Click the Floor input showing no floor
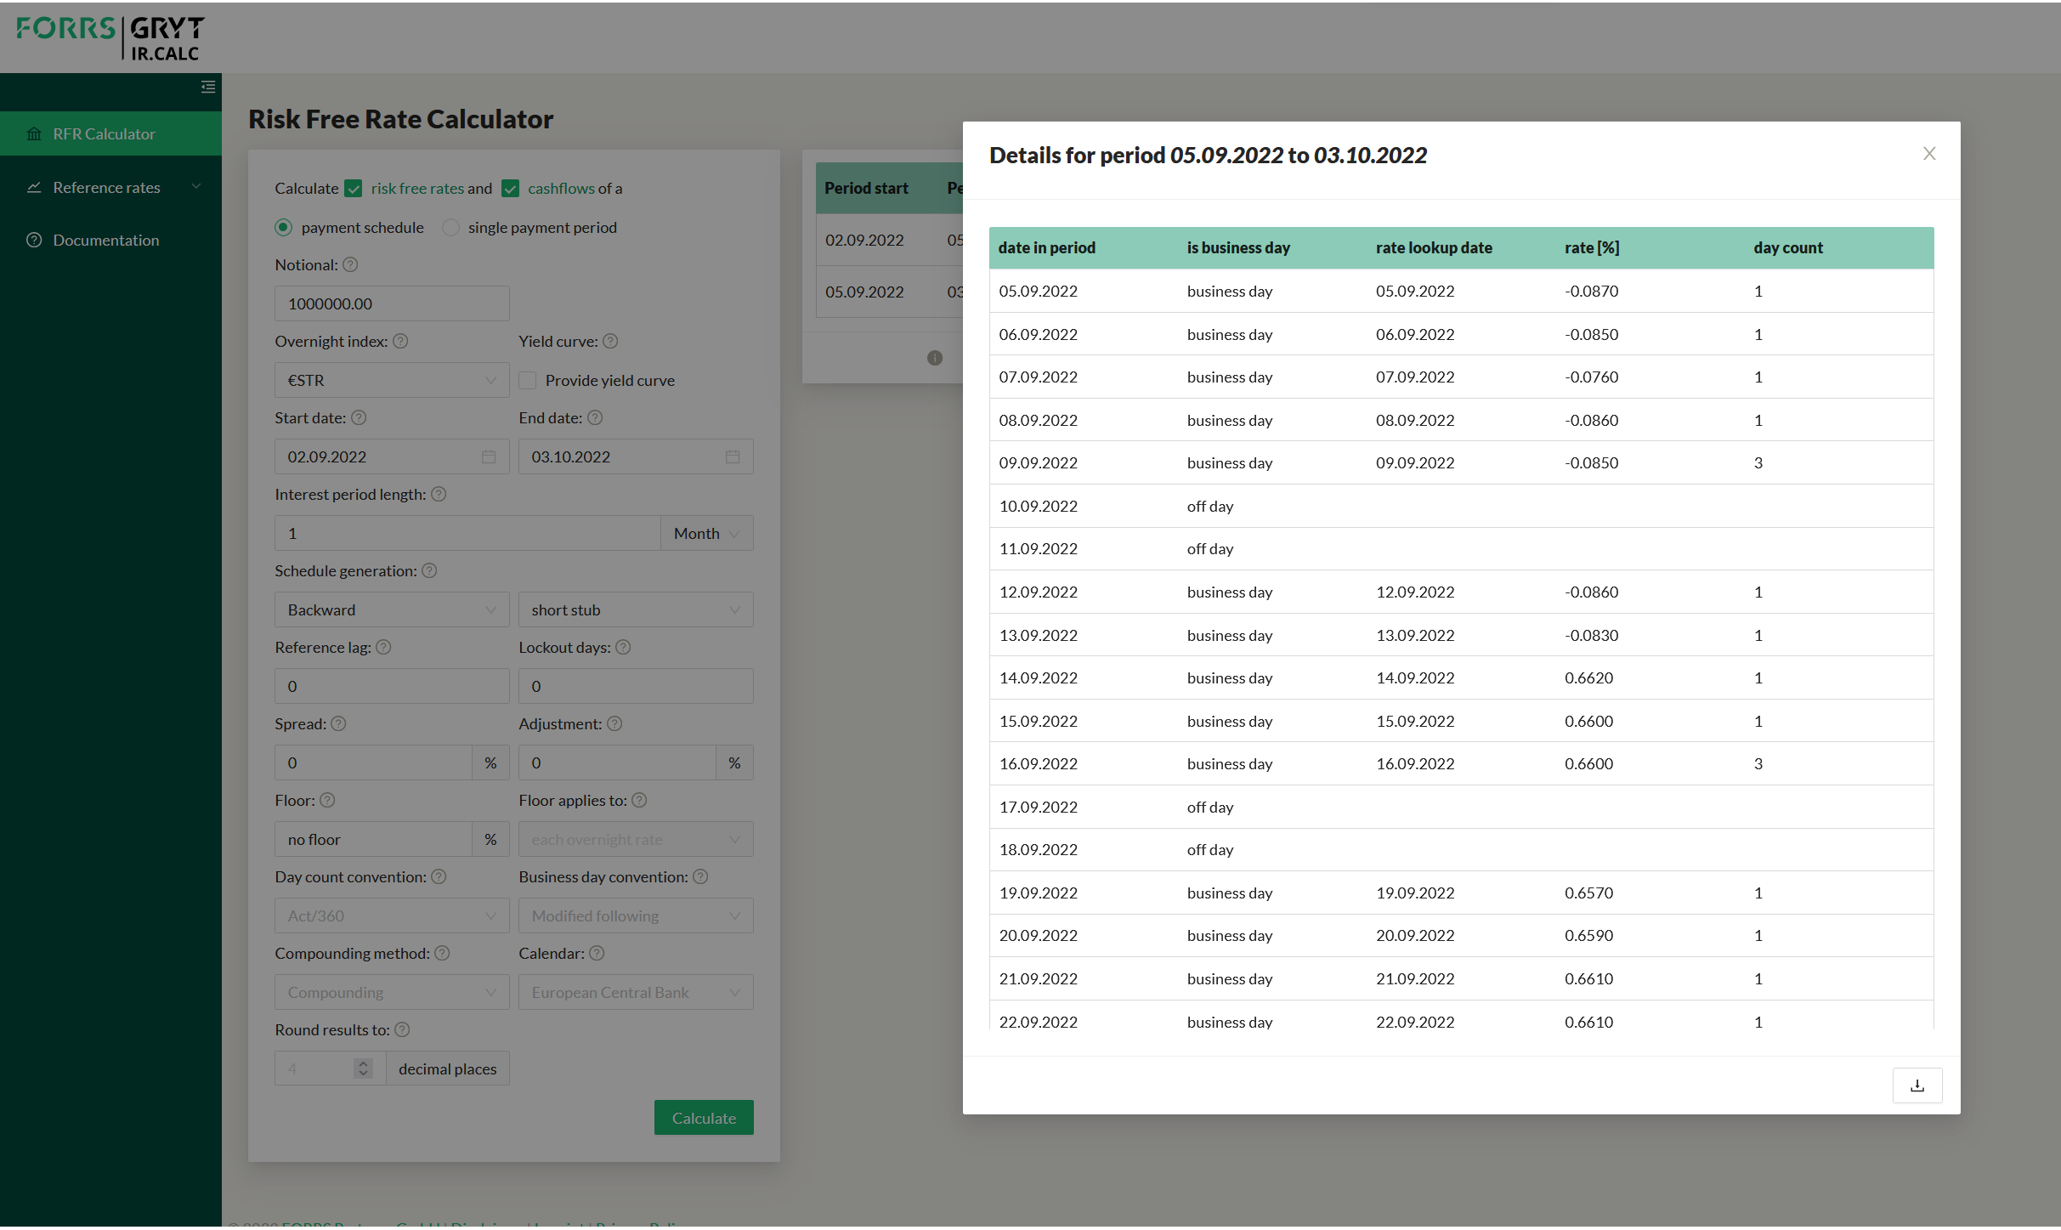Screen dimensions: 2061x1230 click(x=373, y=839)
